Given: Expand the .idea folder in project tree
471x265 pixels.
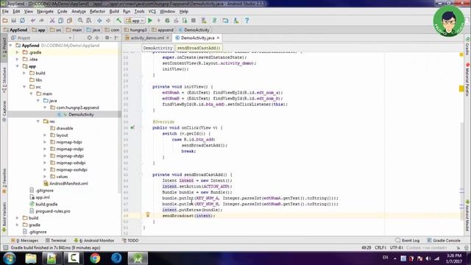Looking at the screenshot, I should [x=18, y=59].
